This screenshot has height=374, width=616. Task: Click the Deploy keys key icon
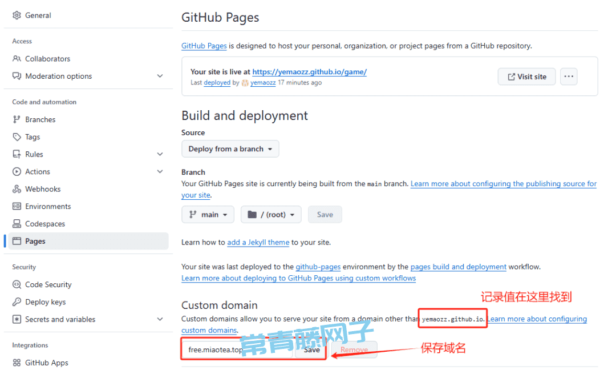click(17, 302)
